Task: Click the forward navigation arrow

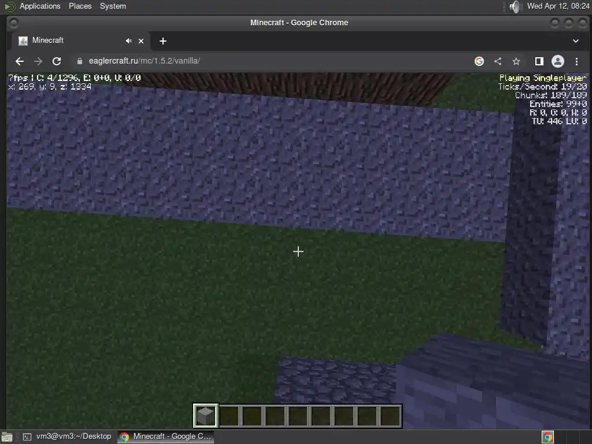Action: coord(38,61)
